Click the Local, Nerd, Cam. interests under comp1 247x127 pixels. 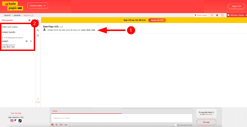[8, 47]
